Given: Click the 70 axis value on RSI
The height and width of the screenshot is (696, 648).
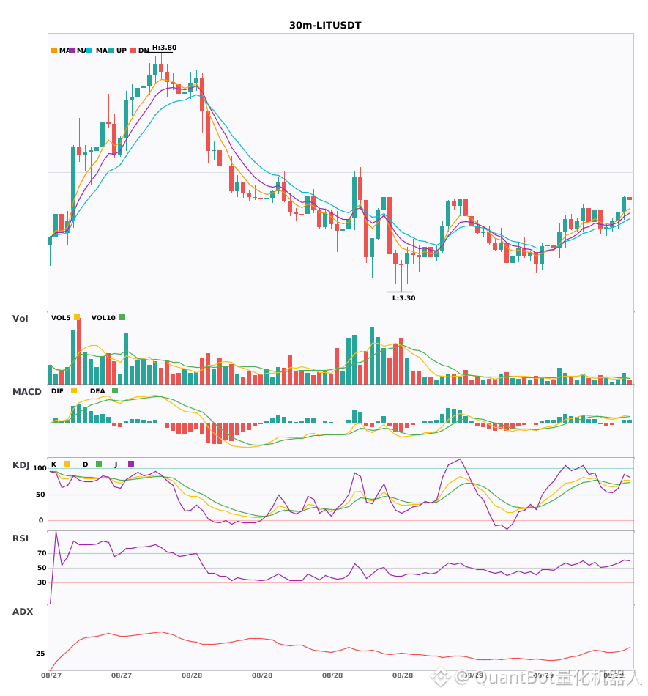Looking at the screenshot, I should coord(42,553).
